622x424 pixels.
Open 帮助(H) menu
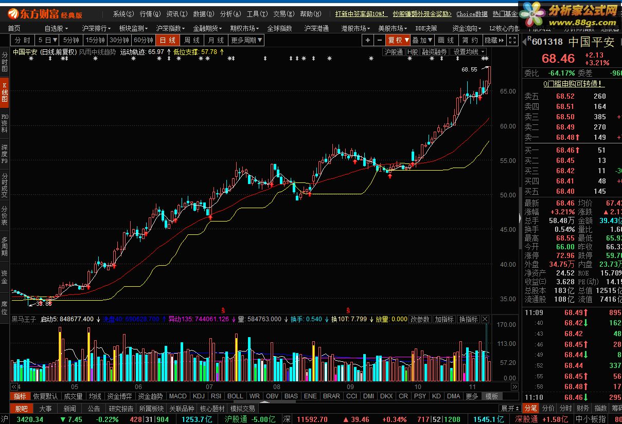pos(310,14)
